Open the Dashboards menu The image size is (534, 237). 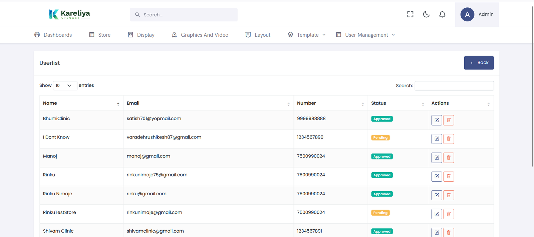[x=53, y=35]
